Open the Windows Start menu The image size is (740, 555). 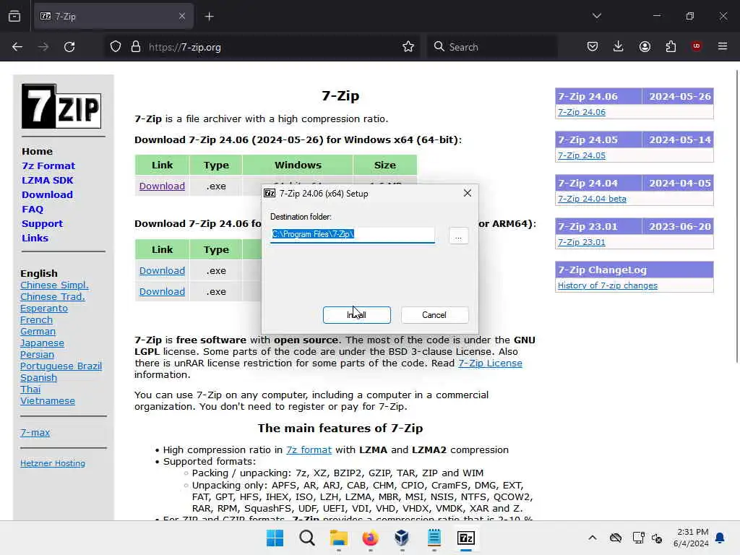[x=275, y=538]
